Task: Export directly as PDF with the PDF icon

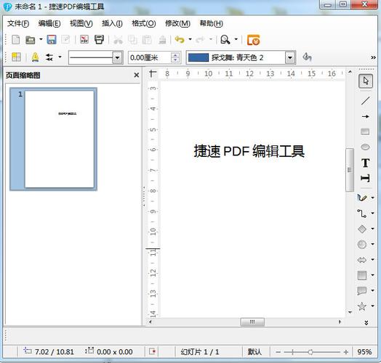Action: point(84,39)
